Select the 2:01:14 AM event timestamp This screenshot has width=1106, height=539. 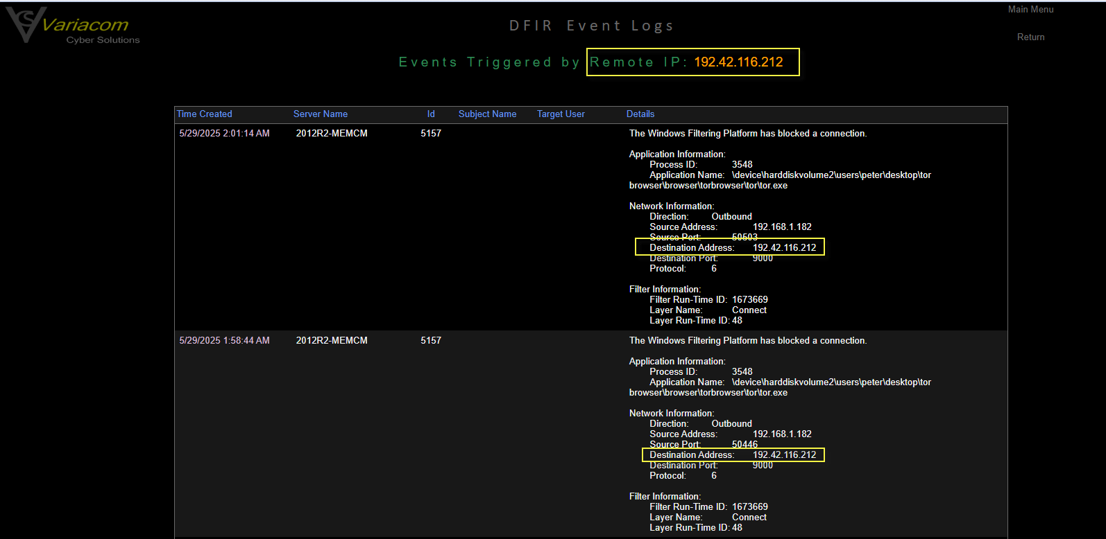[x=224, y=134]
